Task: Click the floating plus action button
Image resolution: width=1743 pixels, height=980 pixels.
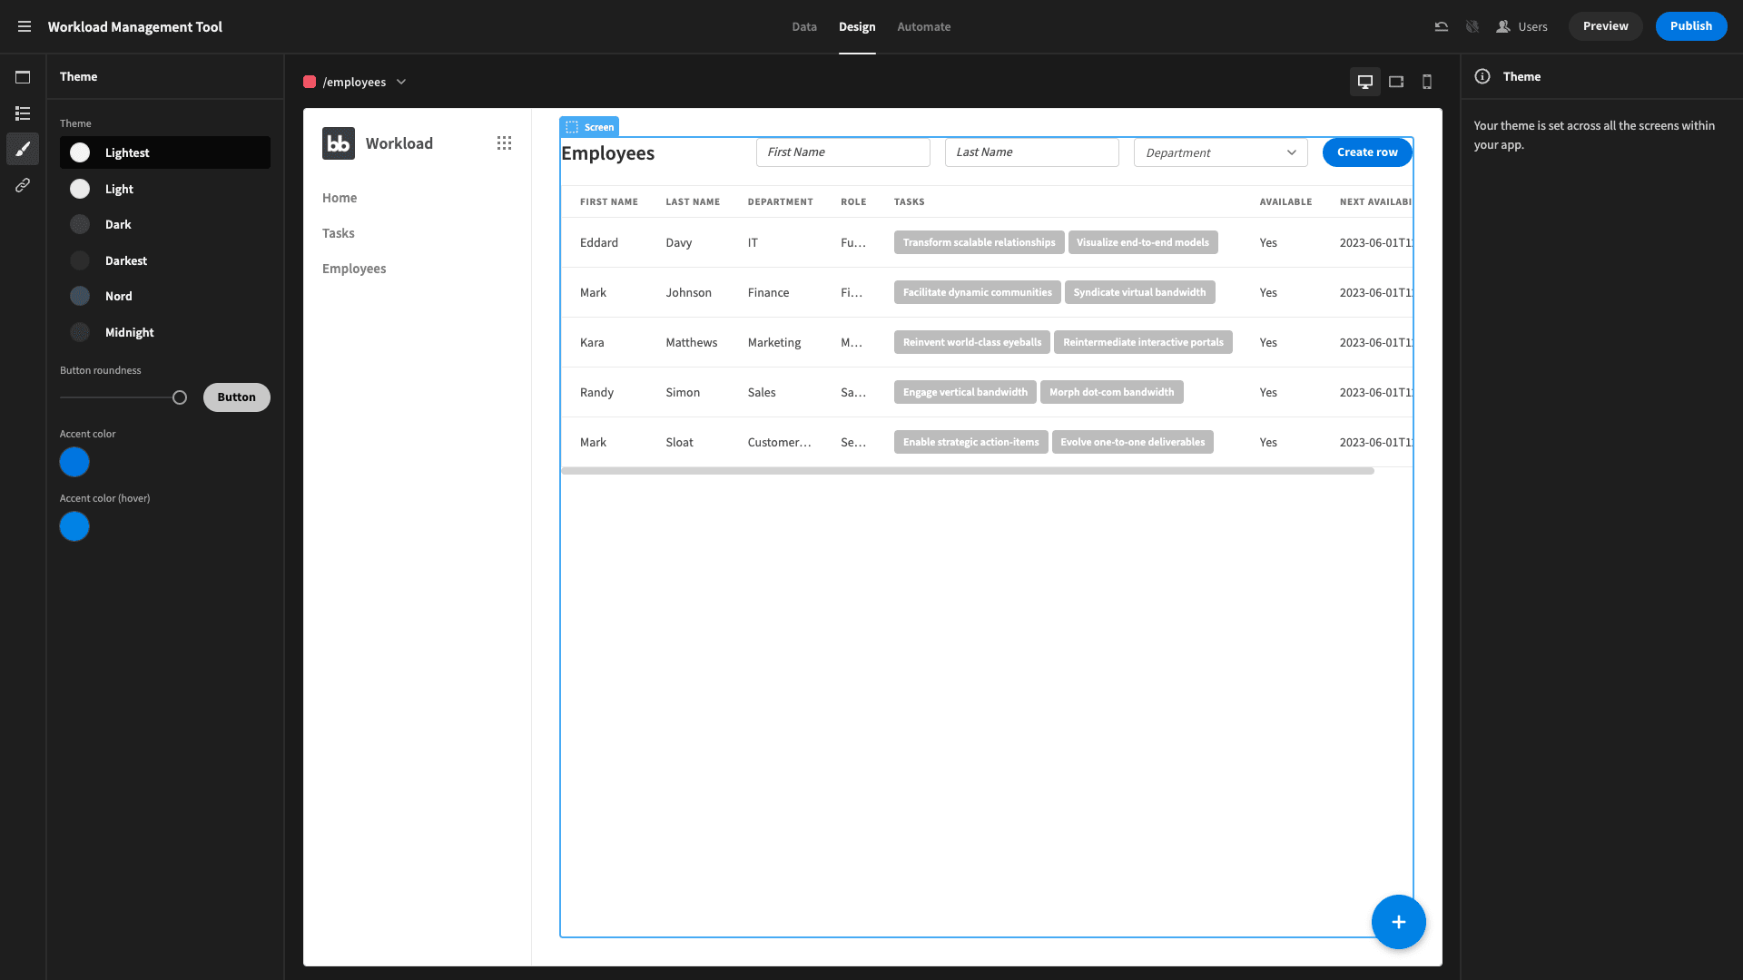Action: click(x=1398, y=921)
